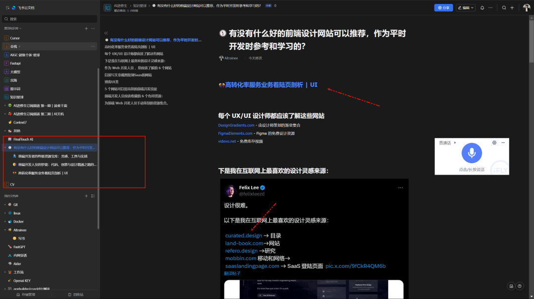Viewport: 534px width, 299px height.
Task: Open the saaslandingpage.com link in the tweet
Action: [x=252, y=266]
